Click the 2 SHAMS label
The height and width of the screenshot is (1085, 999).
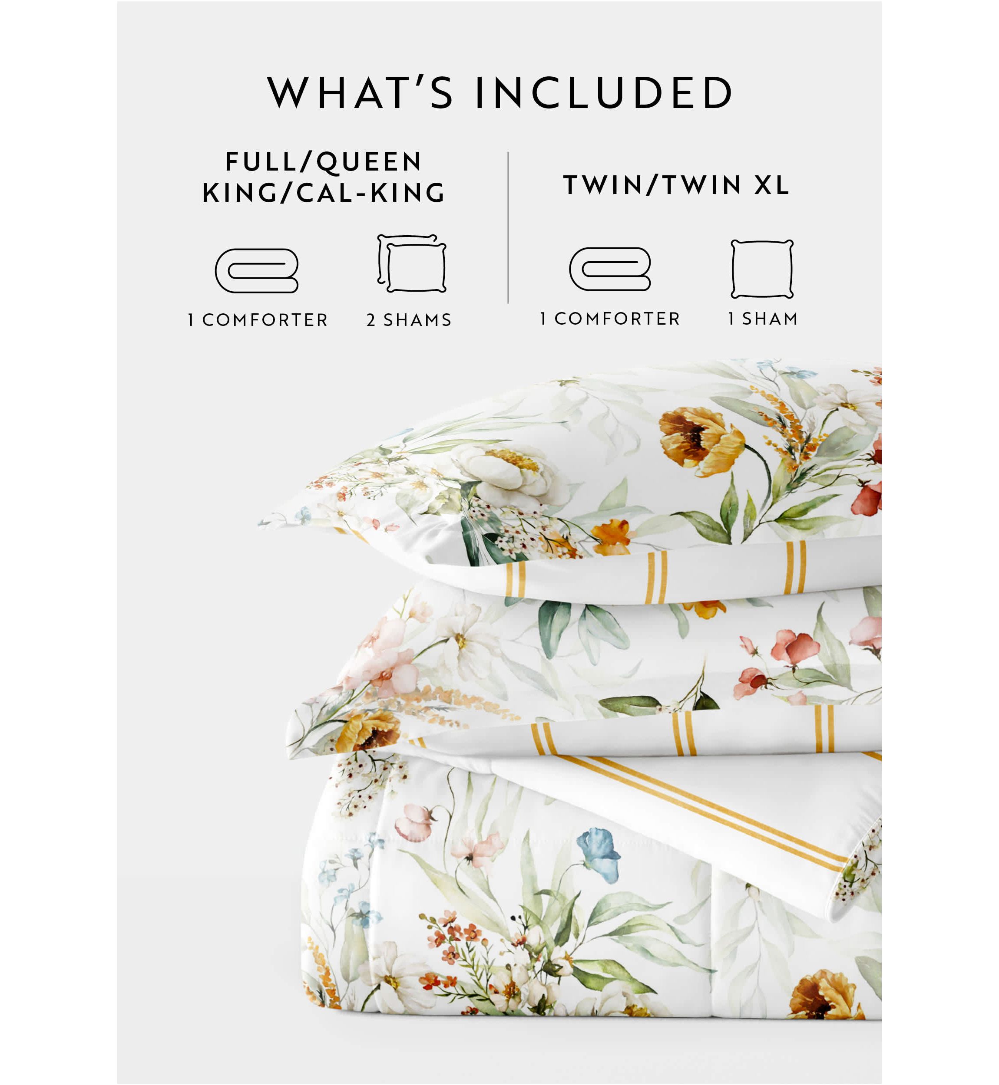point(409,320)
